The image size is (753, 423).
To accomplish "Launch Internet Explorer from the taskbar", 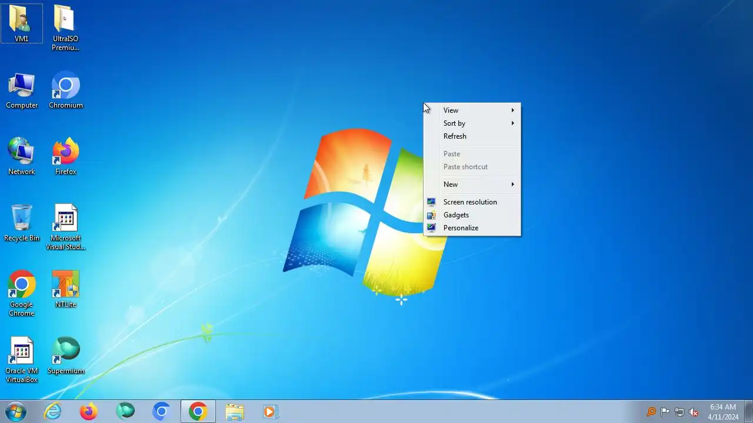I will click(x=53, y=411).
